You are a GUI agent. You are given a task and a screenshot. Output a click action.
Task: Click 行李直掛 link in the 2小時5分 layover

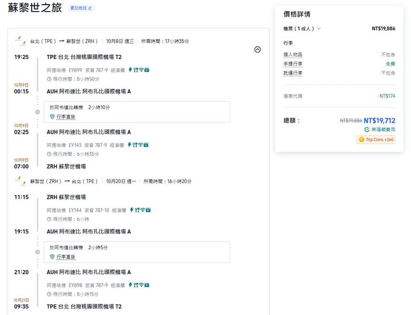[66, 257]
